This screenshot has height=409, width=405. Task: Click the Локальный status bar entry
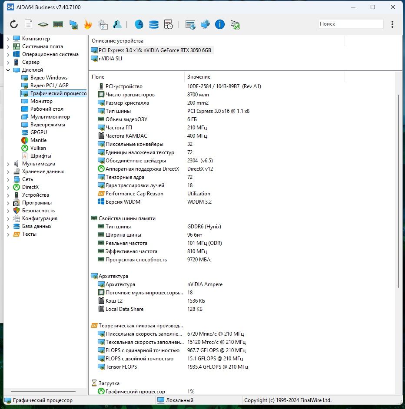176,400
